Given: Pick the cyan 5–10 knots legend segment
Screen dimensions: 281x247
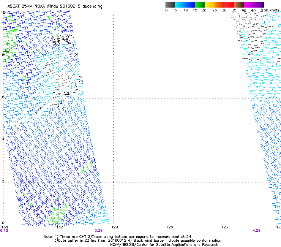Looking at the screenshot, I should (180, 5).
